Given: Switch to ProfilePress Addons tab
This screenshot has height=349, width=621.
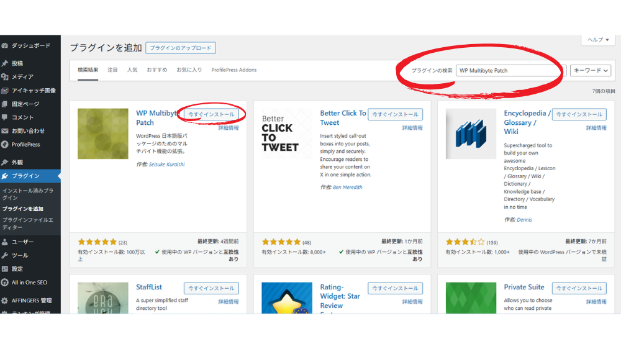Looking at the screenshot, I should click(x=234, y=70).
